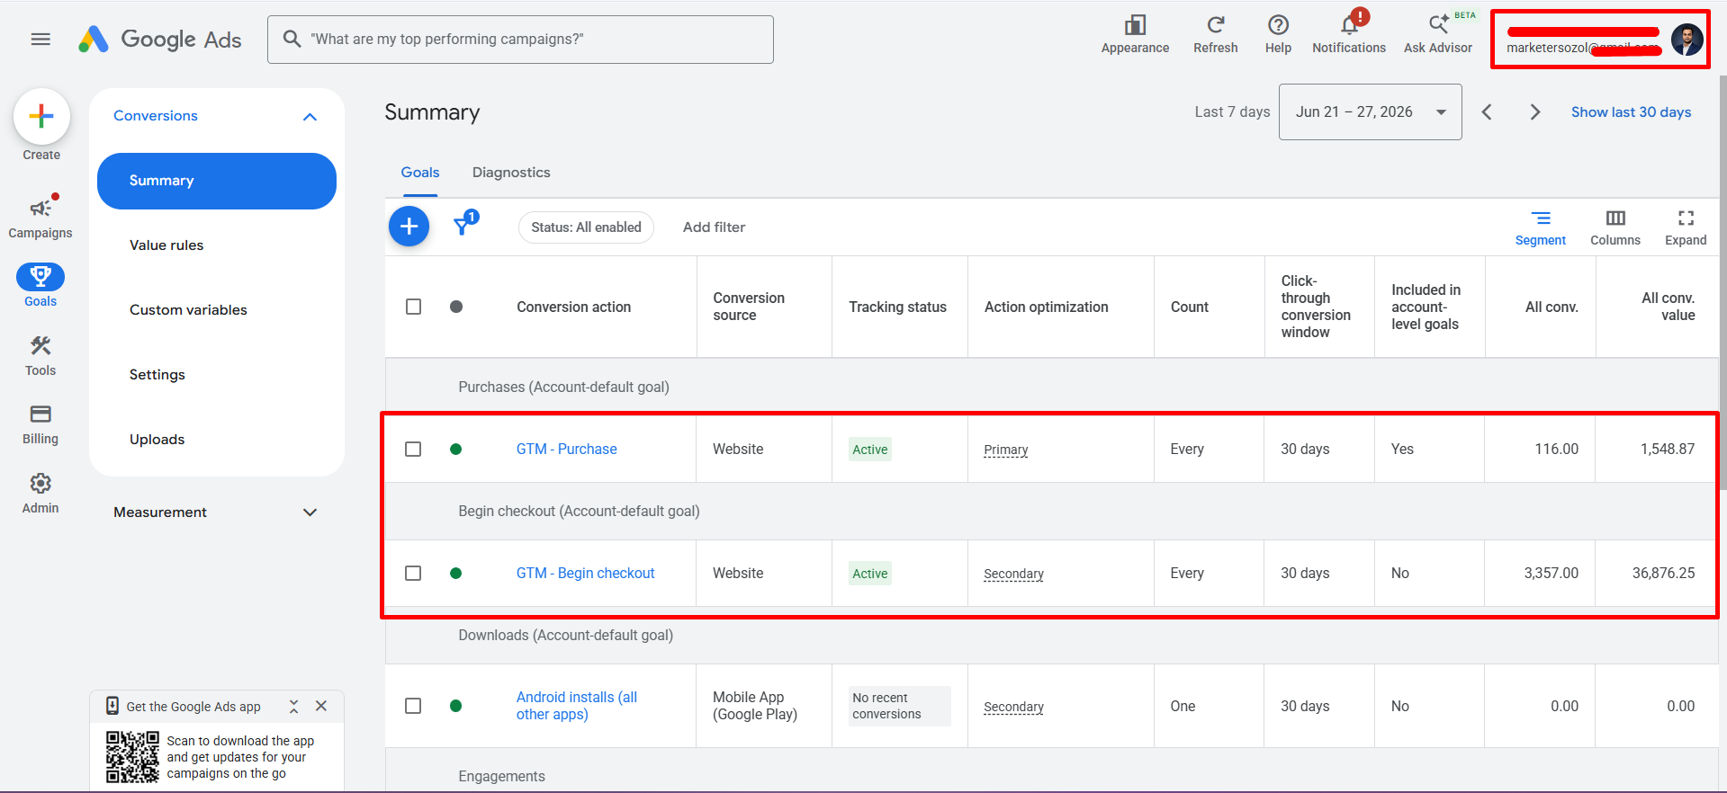Click Active status for GTM - Purchase
This screenshot has height=793, width=1727.
pos(870,450)
